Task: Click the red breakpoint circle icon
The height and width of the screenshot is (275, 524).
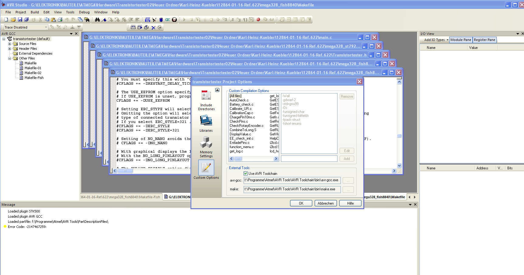Action: [258, 19]
